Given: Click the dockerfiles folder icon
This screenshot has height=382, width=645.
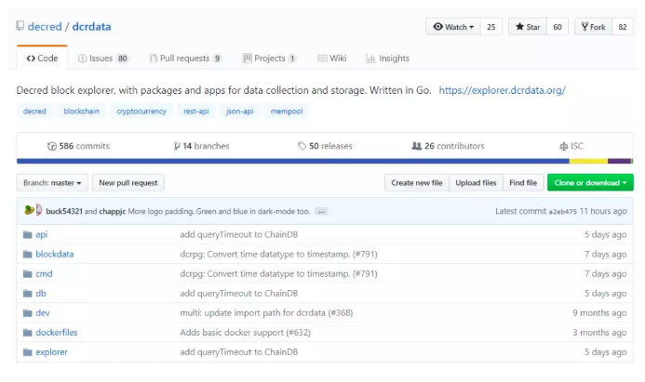Looking at the screenshot, I should click(28, 333).
